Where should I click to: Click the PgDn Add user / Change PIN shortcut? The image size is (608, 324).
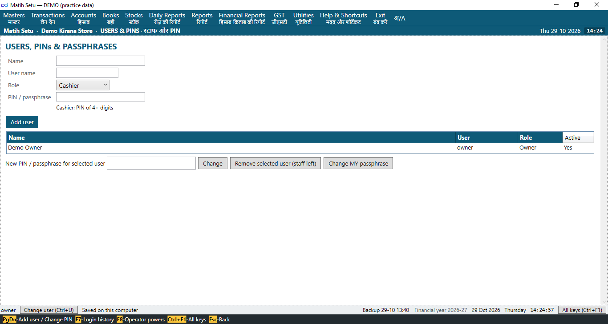(x=37, y=320)
